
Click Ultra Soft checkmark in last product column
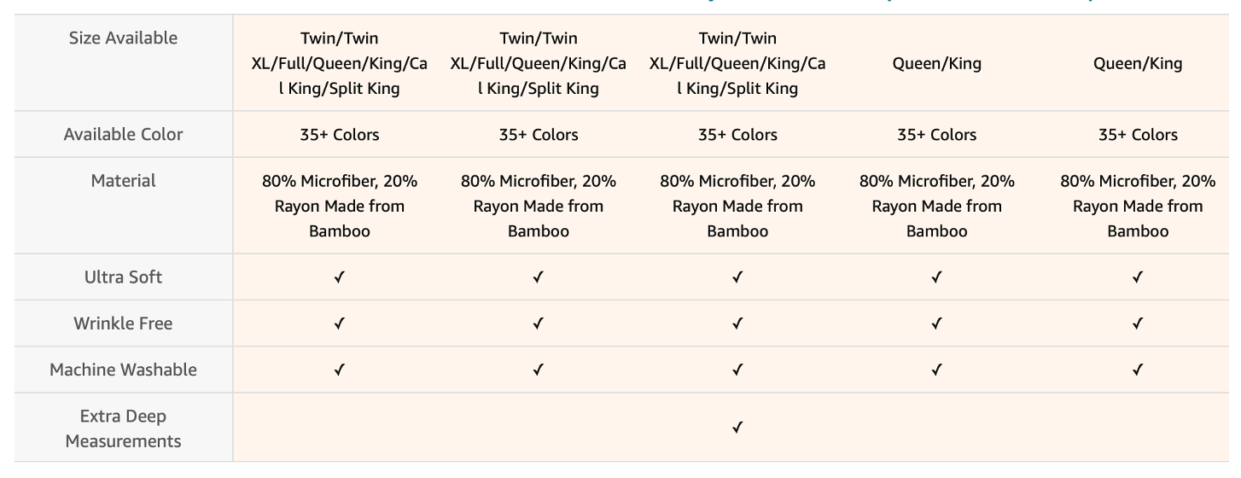(1137, 277)
